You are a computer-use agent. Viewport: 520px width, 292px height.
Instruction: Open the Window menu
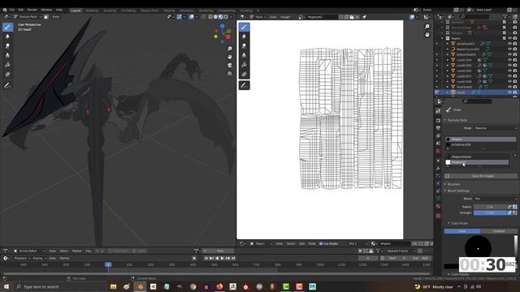pos(46,11)
